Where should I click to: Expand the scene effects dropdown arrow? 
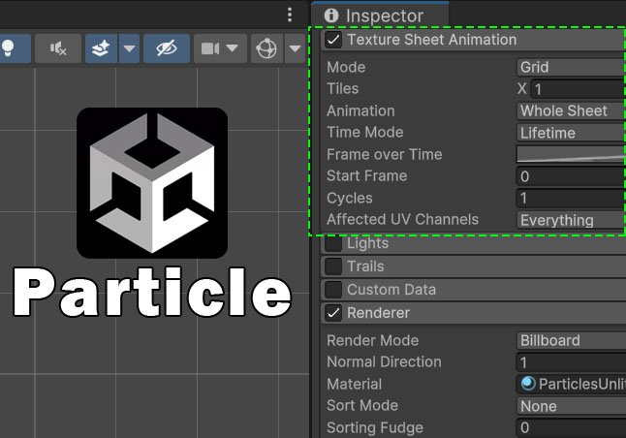129,48
